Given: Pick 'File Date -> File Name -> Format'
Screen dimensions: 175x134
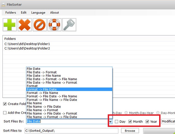Looking at the screenshot, I should tap(69, 82).
